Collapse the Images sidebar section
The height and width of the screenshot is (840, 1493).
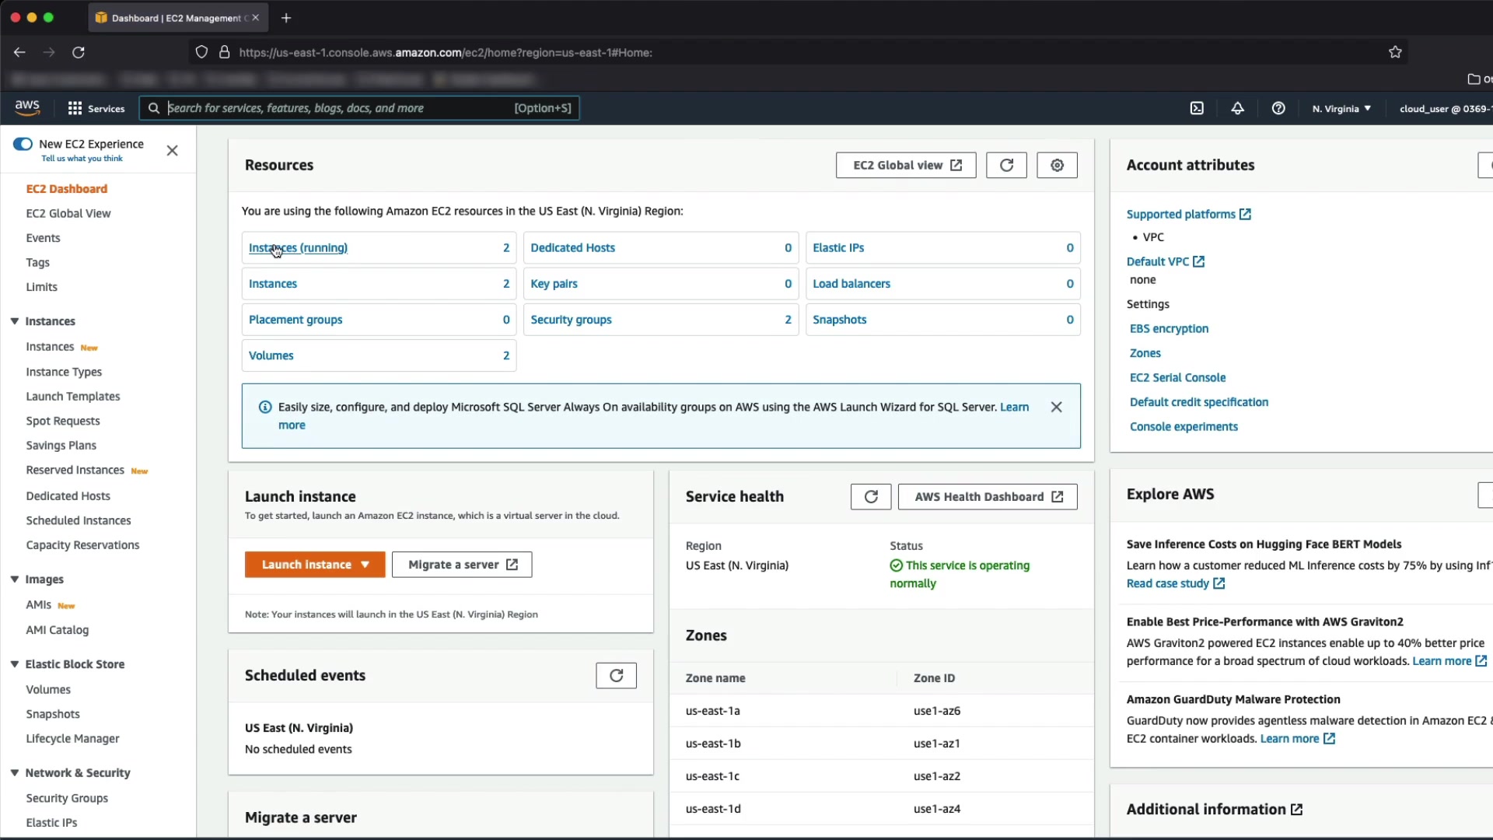pos(15,579)
